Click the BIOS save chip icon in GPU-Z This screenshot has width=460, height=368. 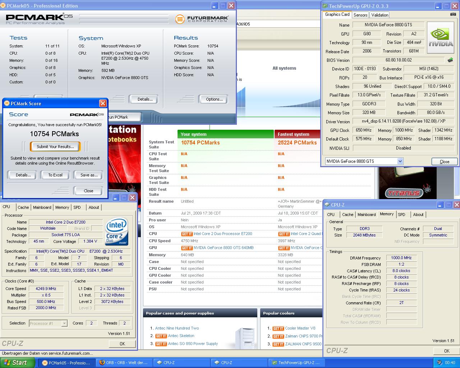point(450,60)
